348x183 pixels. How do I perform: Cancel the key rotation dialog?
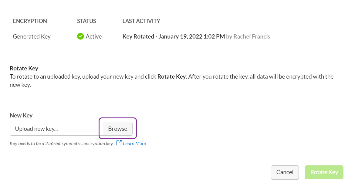(x=285, y=172)
